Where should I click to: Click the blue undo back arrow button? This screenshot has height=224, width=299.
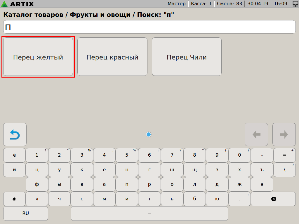coord(15,134)
